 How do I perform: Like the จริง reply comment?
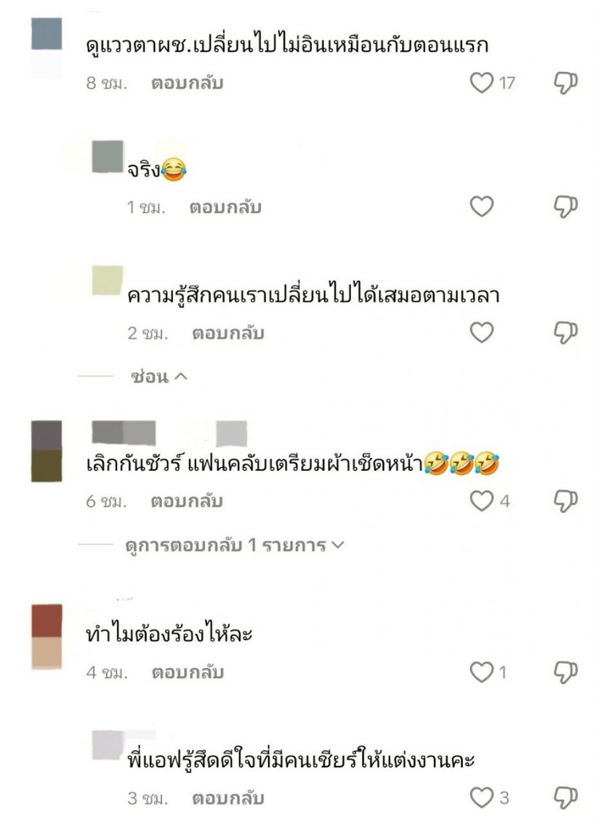tap(481, 206)
